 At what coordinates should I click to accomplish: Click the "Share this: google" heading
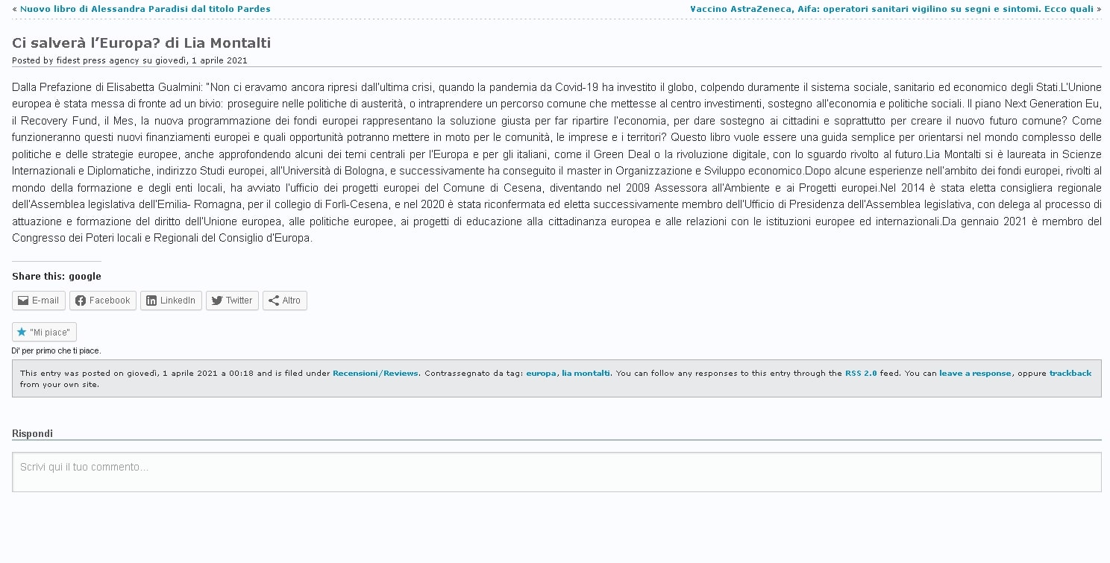pos(57,277)
